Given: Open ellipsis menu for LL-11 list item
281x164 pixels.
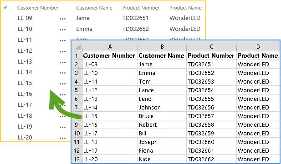Looking at the screenshot, I should tap(62, 40).
